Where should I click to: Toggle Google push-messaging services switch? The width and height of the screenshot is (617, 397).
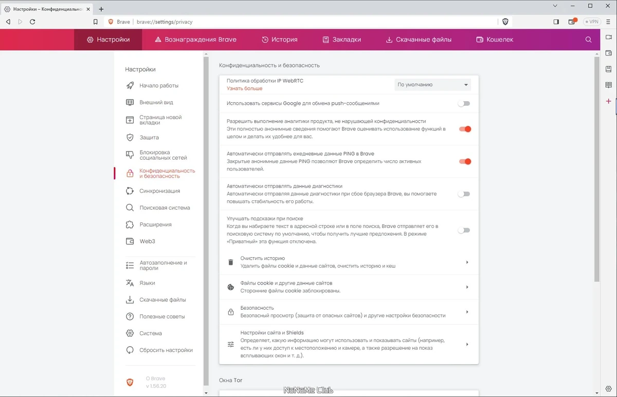pyautogui.click(x=464, y=103)
